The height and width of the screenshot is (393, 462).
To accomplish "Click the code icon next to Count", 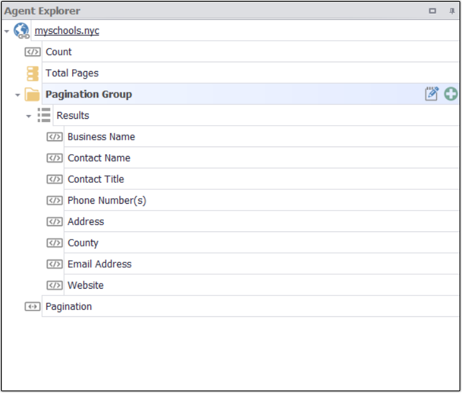I will pos(32,52).
